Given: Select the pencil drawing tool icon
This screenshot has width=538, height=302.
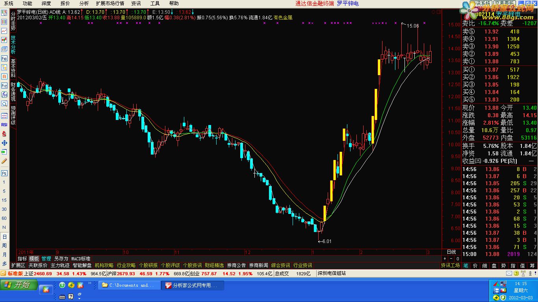Looking at the screenshot, I should coord(4,161).
